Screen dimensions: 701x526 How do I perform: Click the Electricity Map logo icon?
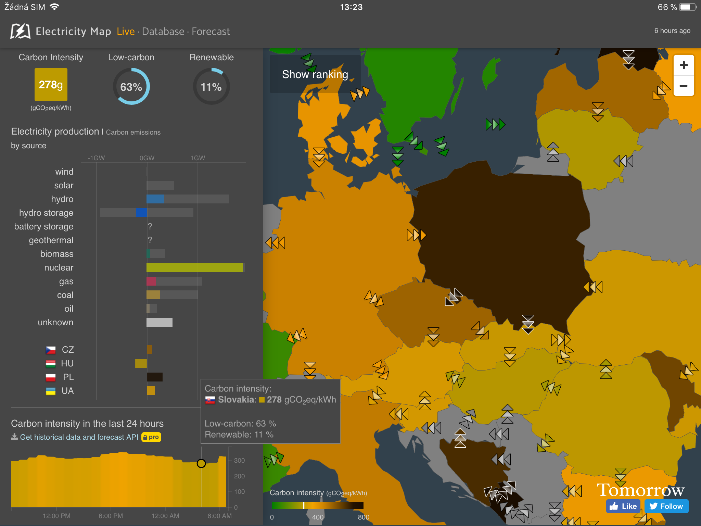[20, 31]
